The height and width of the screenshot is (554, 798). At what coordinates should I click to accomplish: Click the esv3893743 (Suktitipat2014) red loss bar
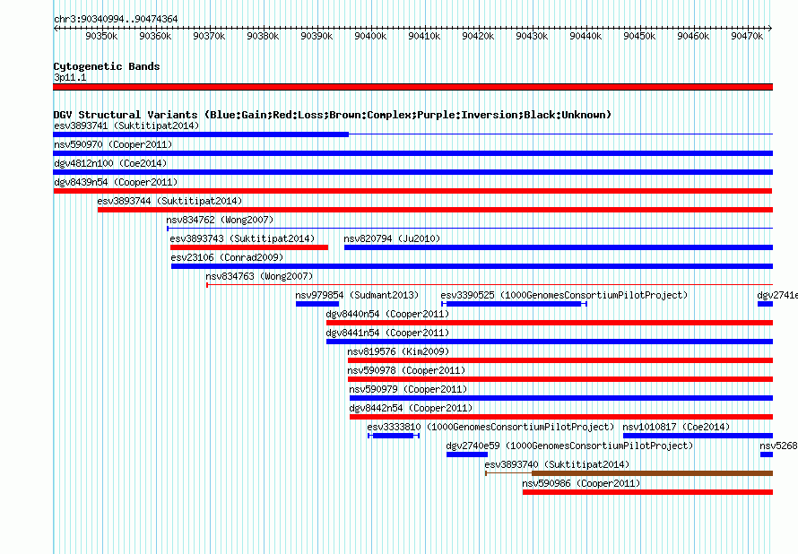point(249,247)
